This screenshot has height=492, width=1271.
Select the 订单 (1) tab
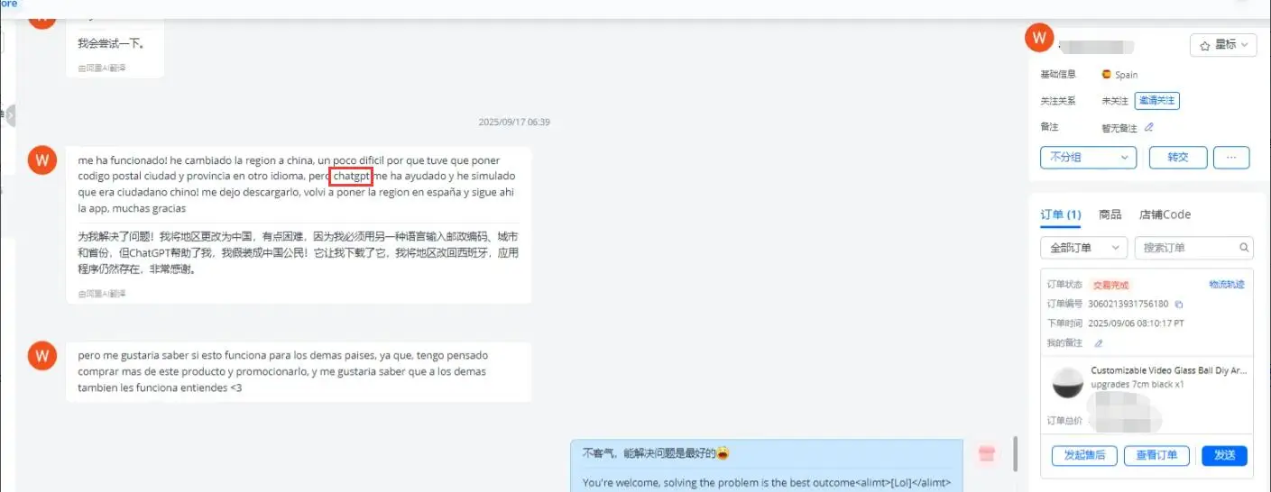(1061, 214)
